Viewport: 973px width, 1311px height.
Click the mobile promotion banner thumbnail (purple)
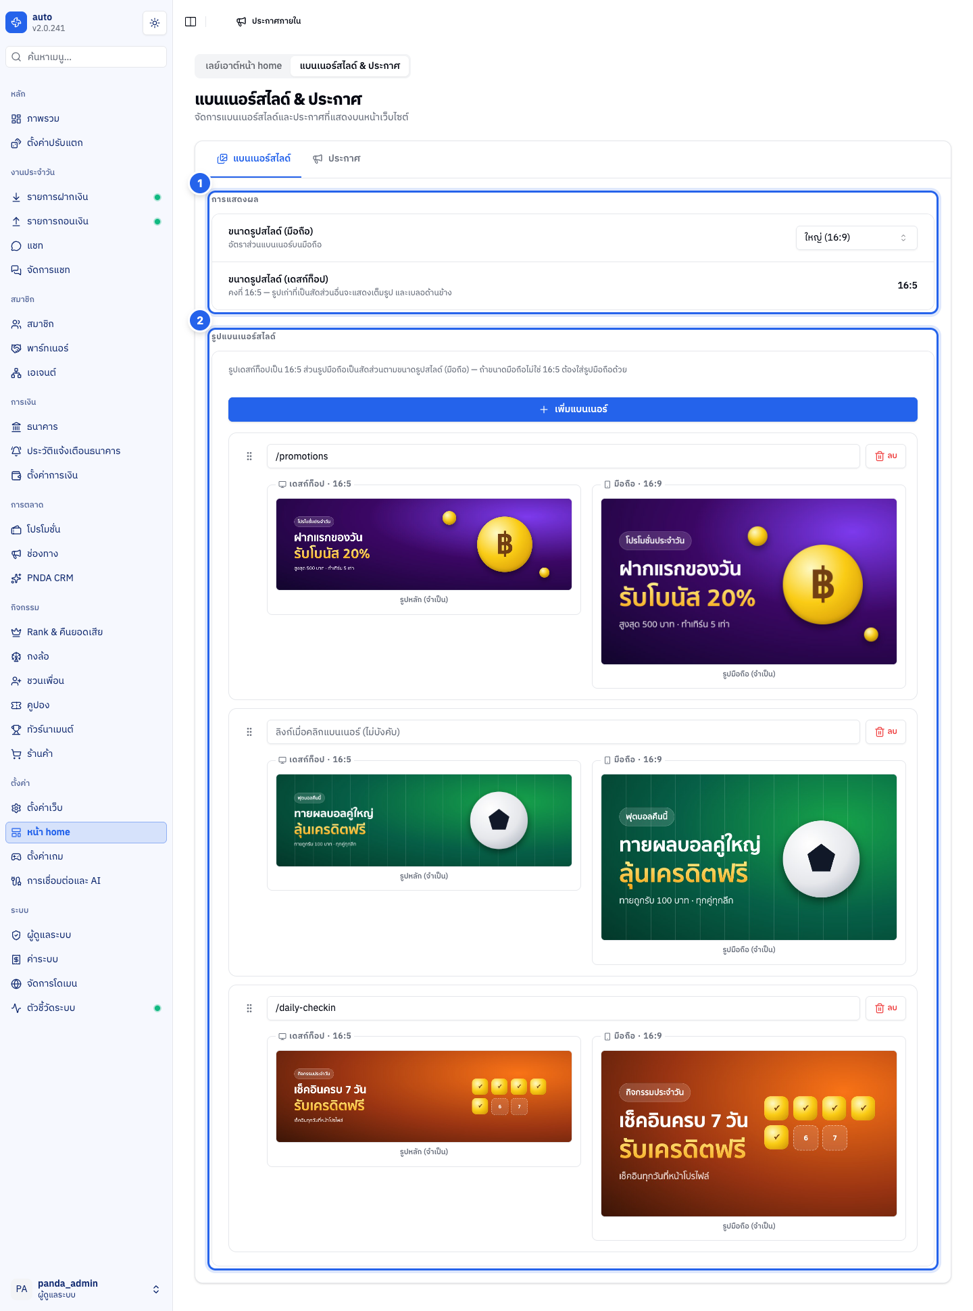749,582
